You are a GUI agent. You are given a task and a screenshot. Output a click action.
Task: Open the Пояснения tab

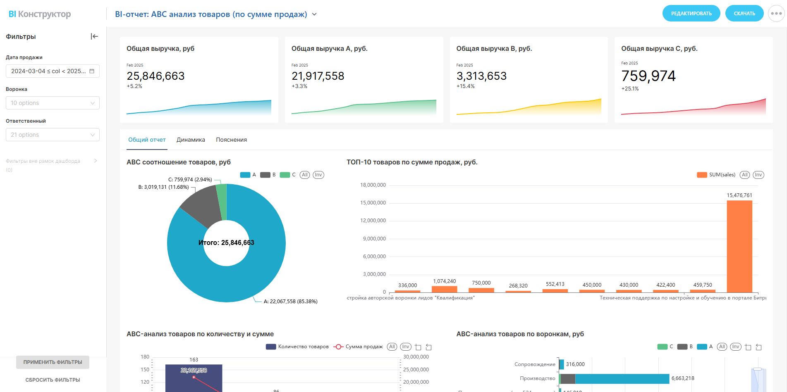[231, 140]
